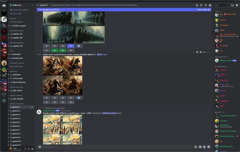This screenshot has height=152, width=240.
Task: Open user avatar status in bottom panel
Action: [x=11, y=149]
